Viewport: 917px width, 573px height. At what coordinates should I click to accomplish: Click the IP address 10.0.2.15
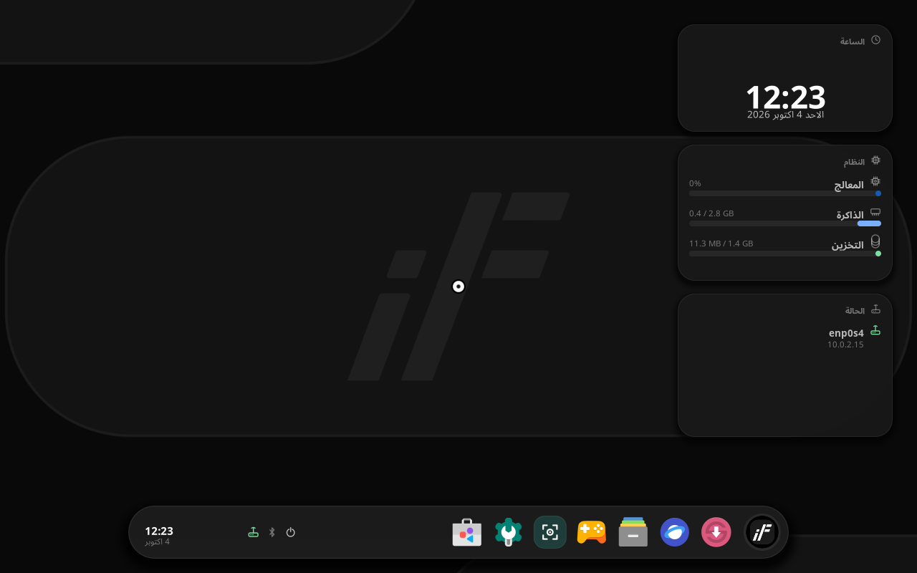[845, 345]
